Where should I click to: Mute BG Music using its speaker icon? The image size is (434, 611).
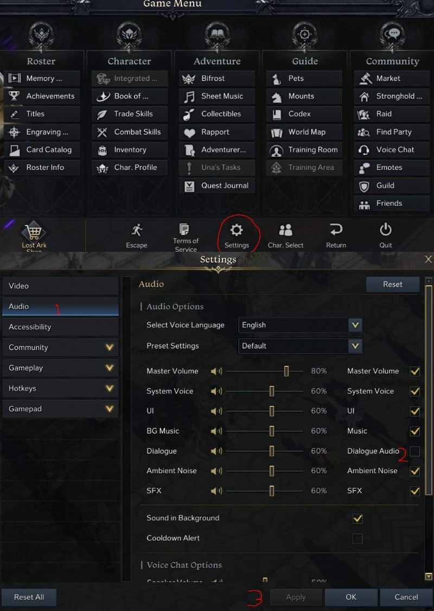216,431
